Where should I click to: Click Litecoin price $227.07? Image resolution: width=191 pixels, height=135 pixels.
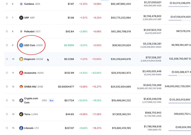coord(69,128)
